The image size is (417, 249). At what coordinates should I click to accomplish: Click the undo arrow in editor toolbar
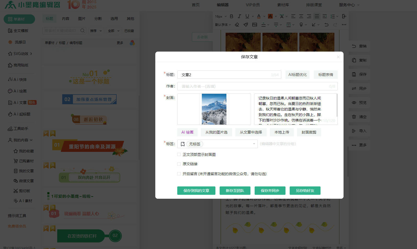point(326,25)
